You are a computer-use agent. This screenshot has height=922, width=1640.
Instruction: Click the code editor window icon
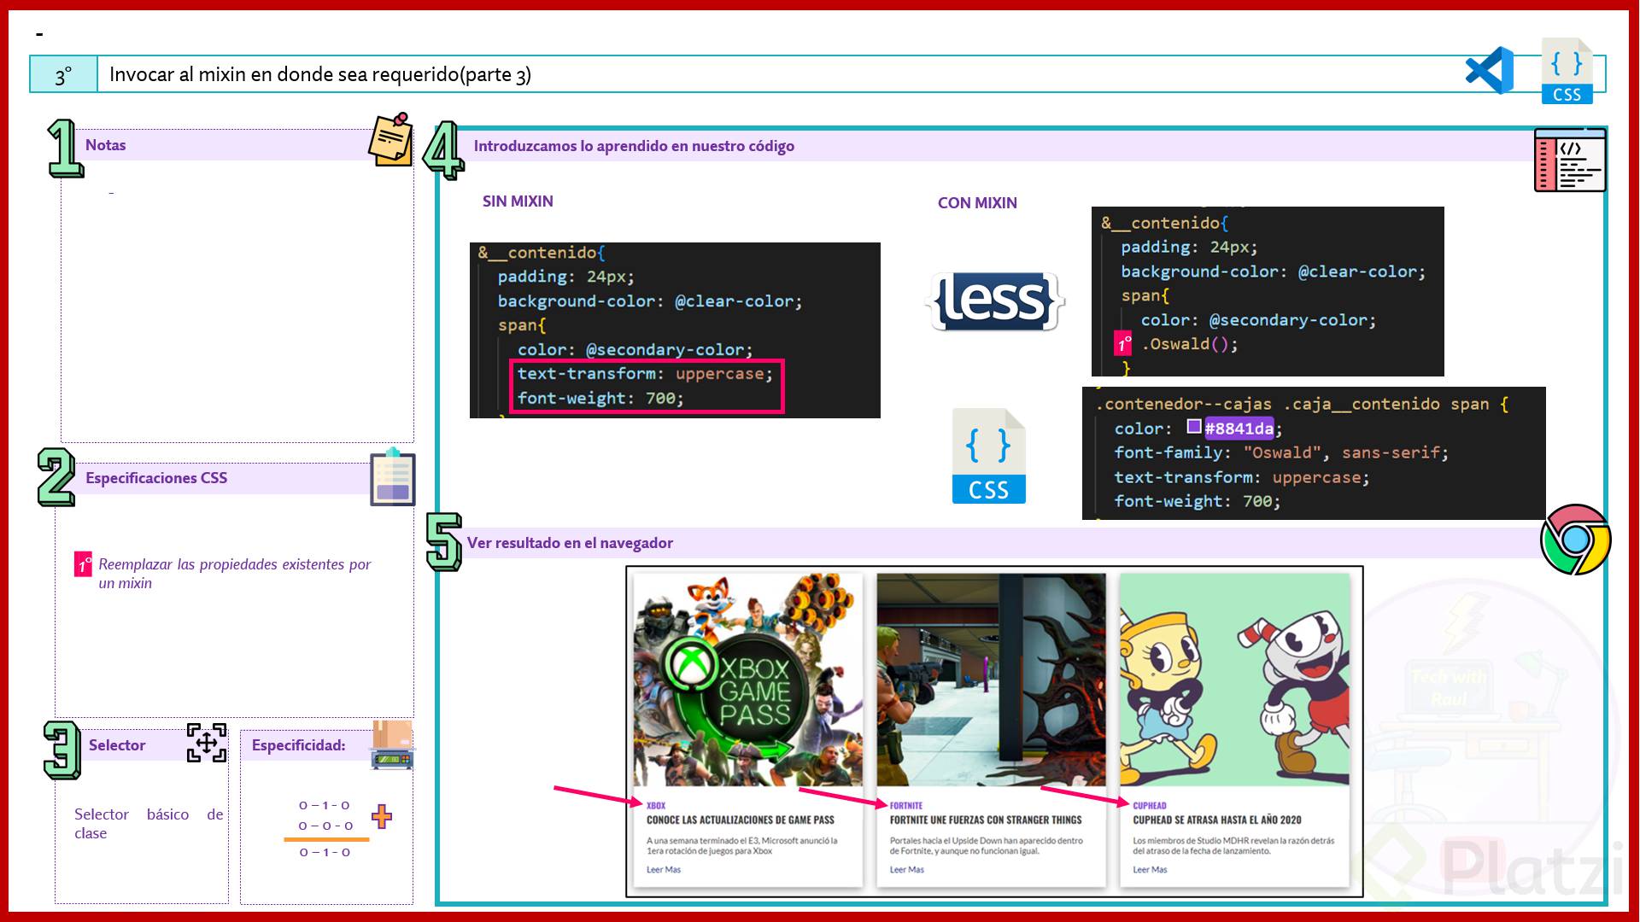point(1570,160)
